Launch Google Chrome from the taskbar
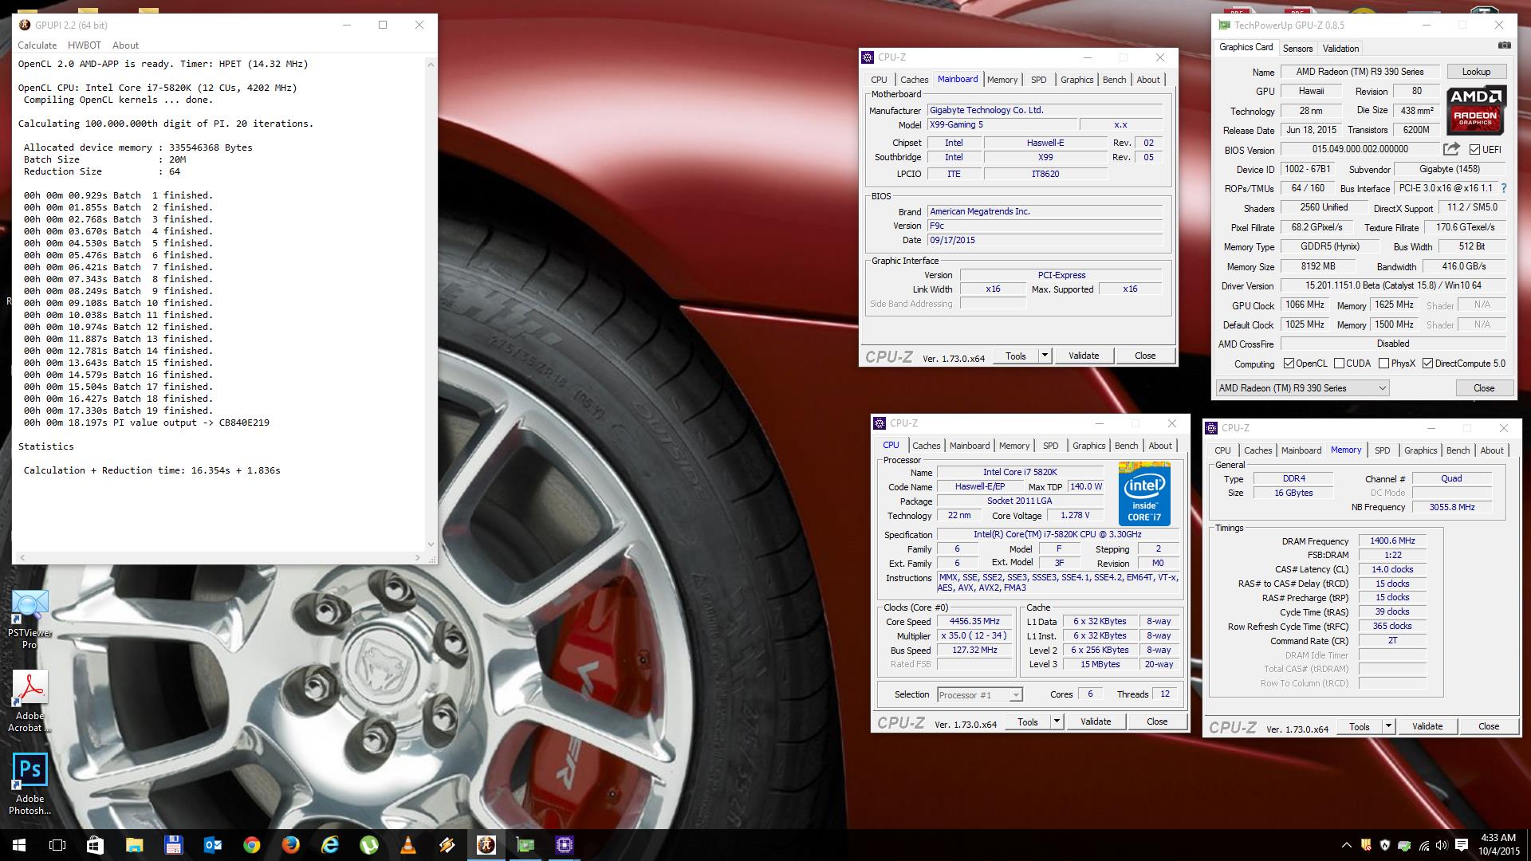The height and width of the screenshot is (861, 1531). [x=251, y=845]
